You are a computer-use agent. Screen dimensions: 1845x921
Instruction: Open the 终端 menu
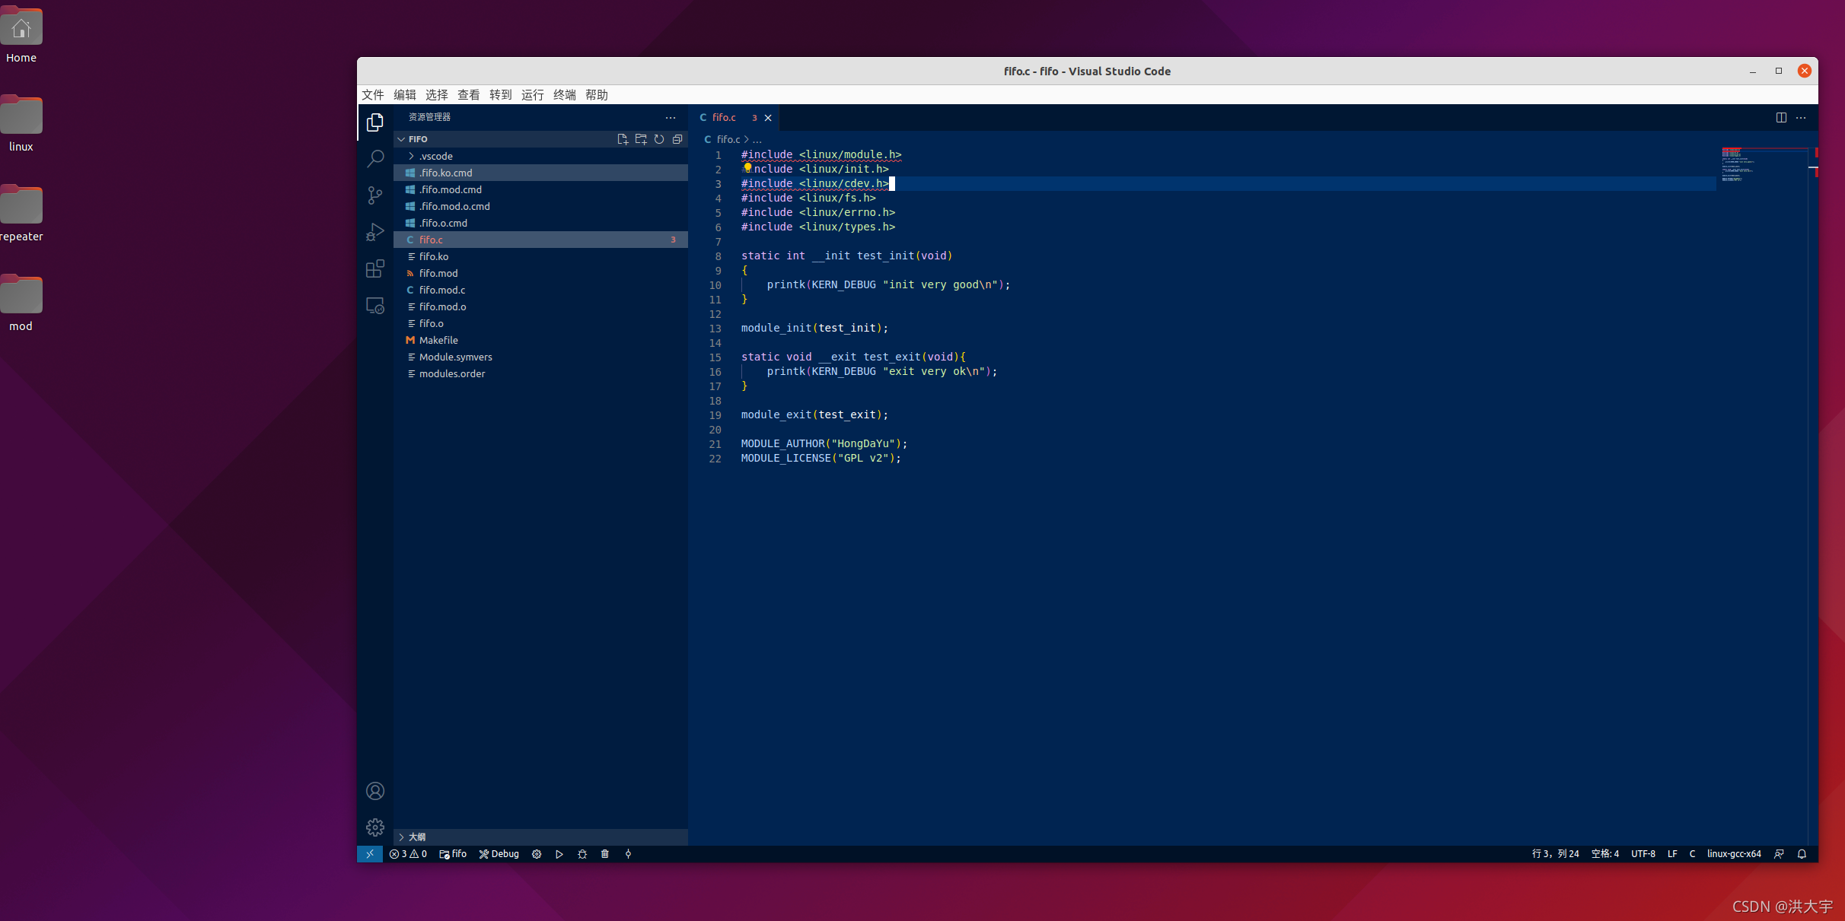pyautogui.click(x=564, y=95)
